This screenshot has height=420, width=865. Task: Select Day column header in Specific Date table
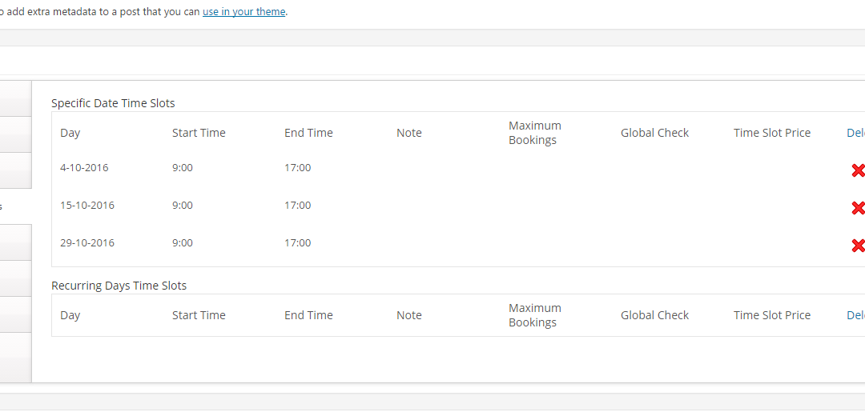point(70,133)
